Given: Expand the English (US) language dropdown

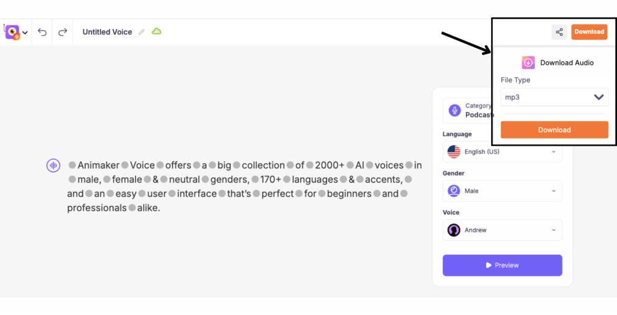Looking at the screenshot, I should coord(502,152).
